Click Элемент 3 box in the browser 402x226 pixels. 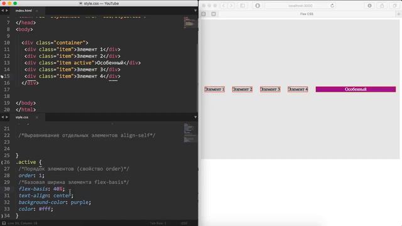point(270,89)
